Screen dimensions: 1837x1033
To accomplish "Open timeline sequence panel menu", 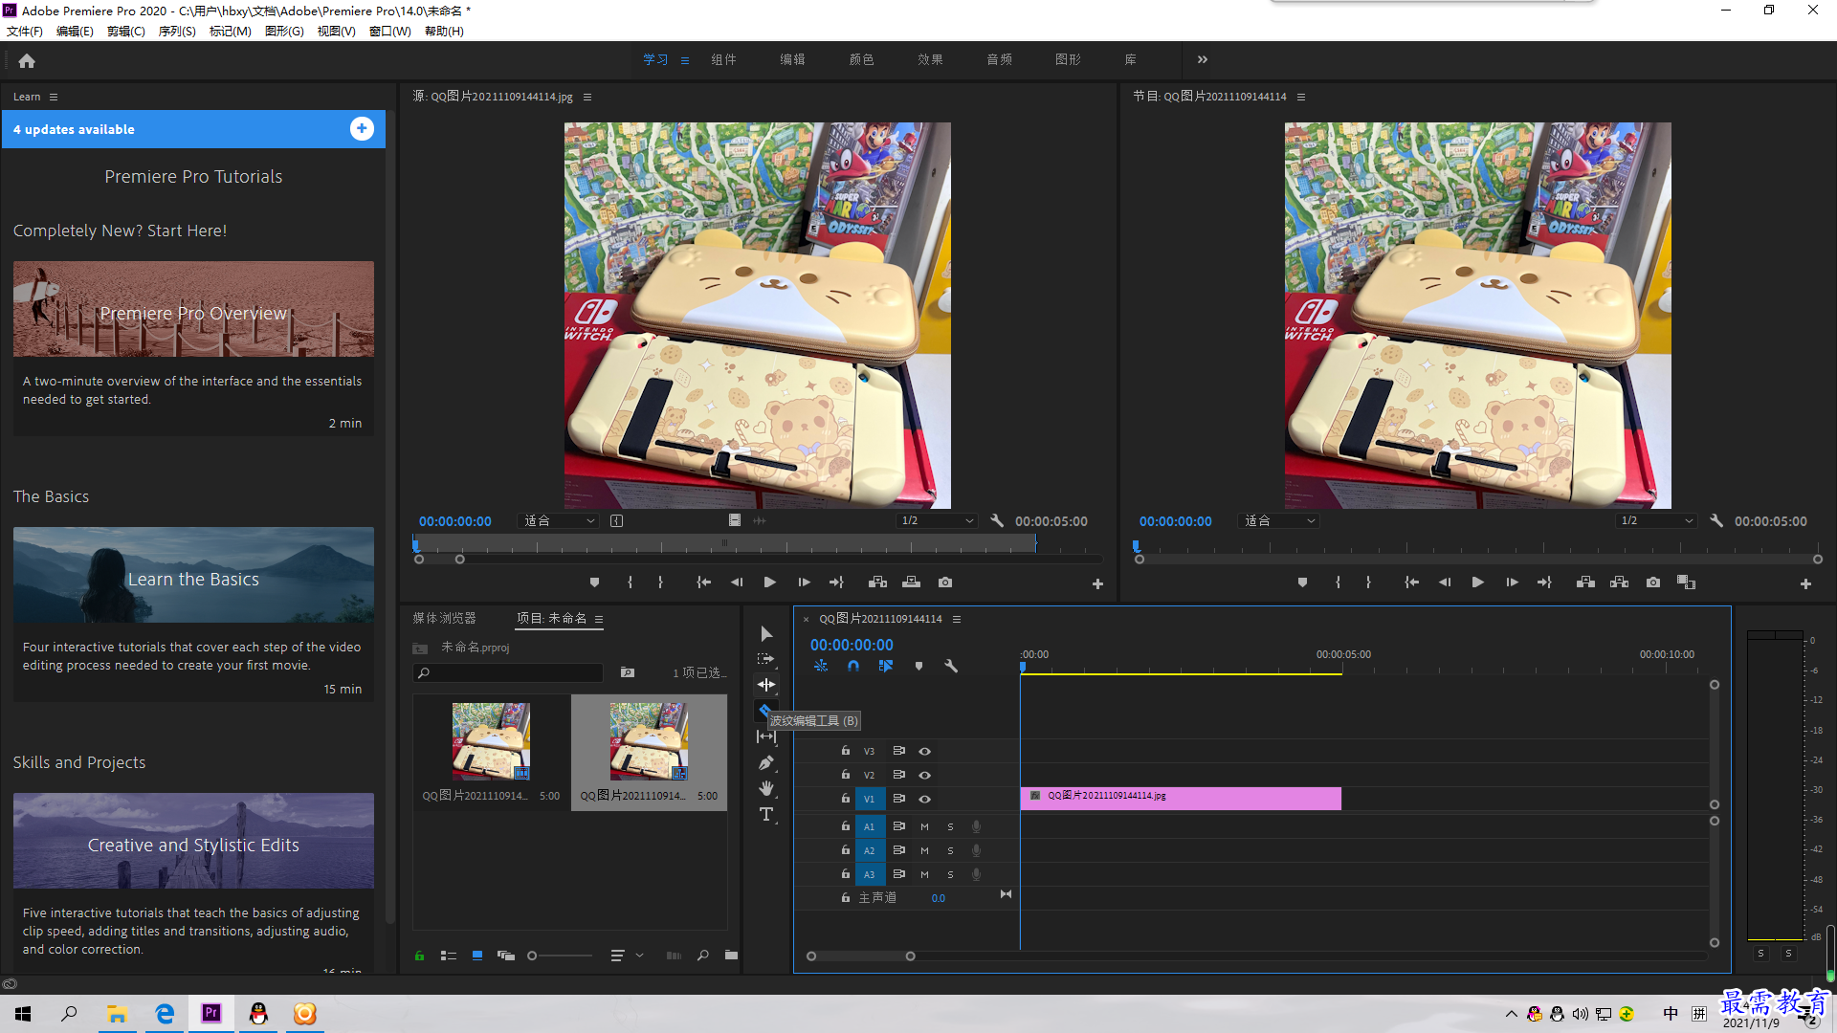I will pos(957,619).
